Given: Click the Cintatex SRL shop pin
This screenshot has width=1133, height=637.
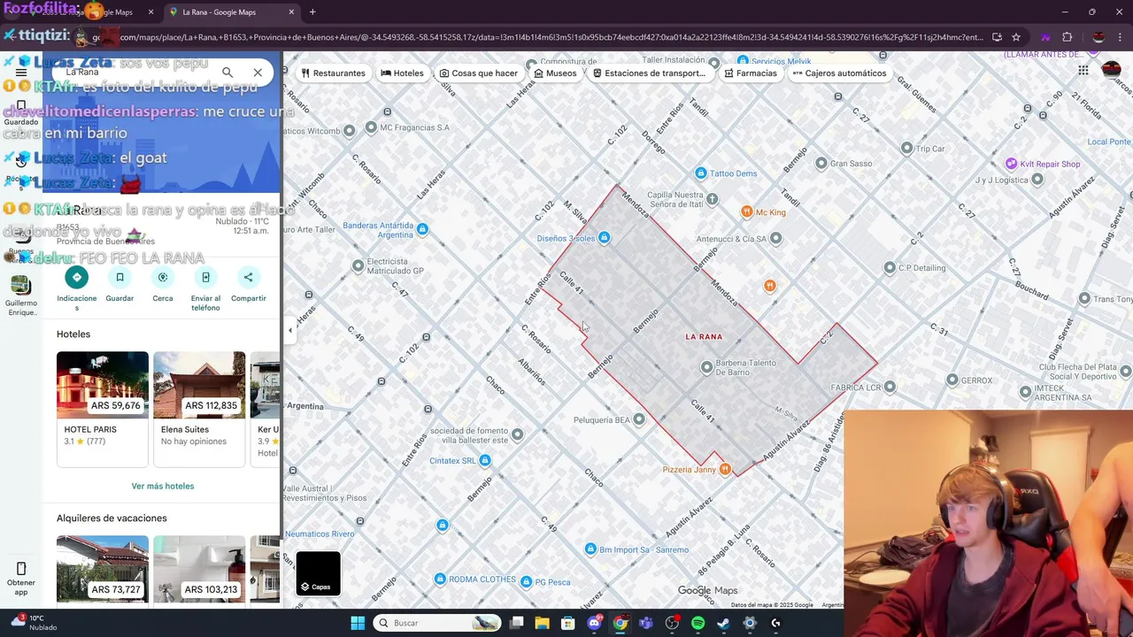Looking at the screenshot, I should pos(484,461).
